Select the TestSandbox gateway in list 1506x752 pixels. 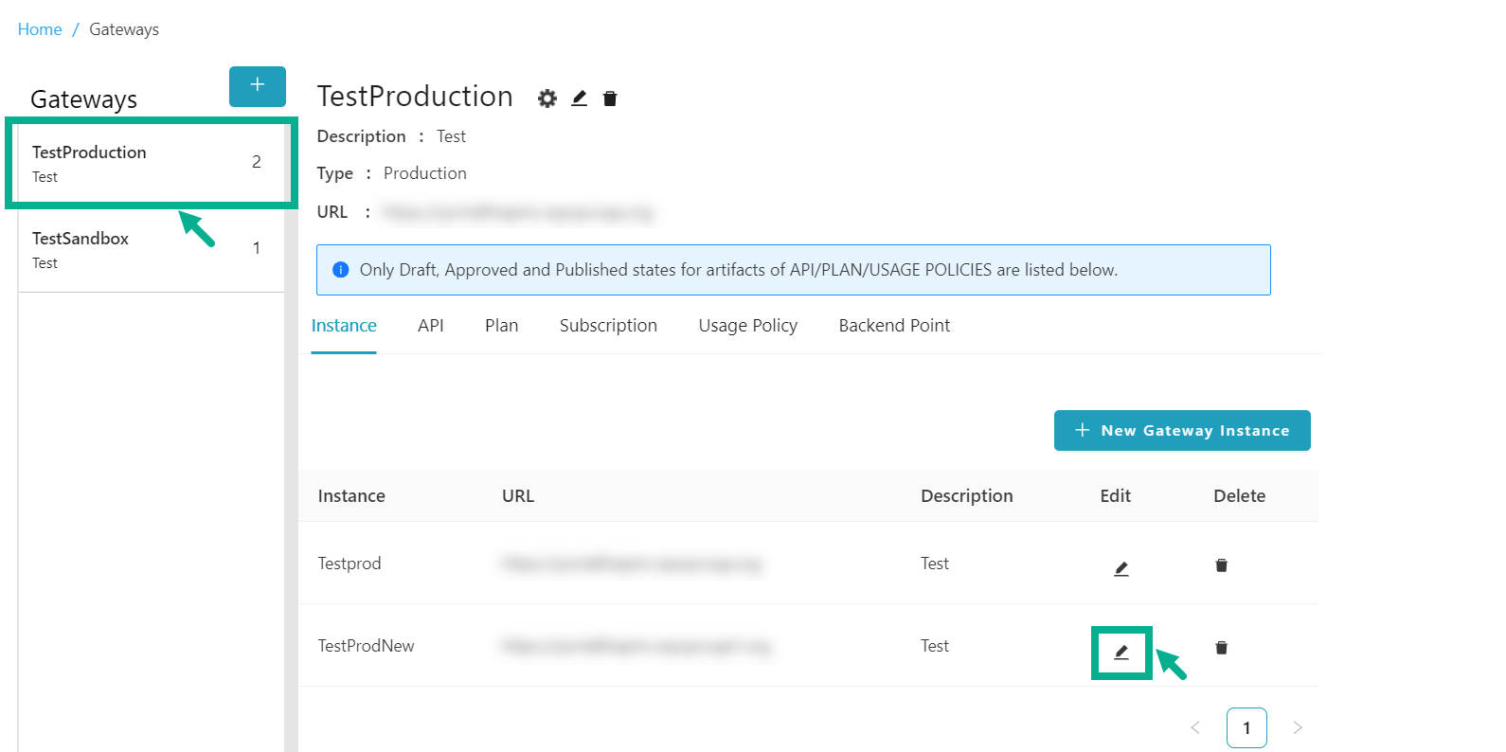click(81, 248)
